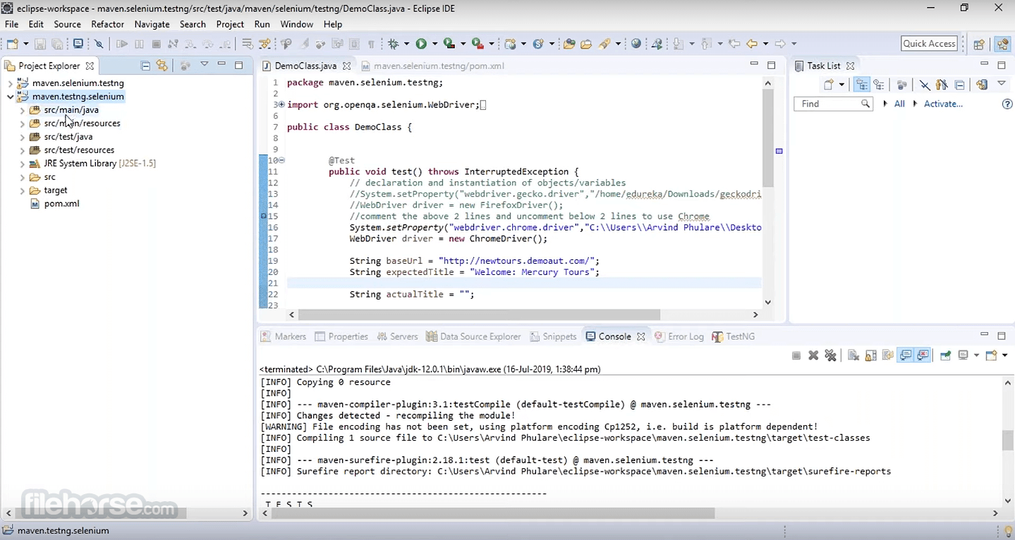
Task: Toggle Scroll Lock in Console toolbar
Action: pyautogui.click(x=870, y=355)
